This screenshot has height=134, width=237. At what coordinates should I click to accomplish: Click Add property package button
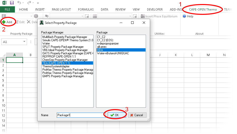(7, 22)
